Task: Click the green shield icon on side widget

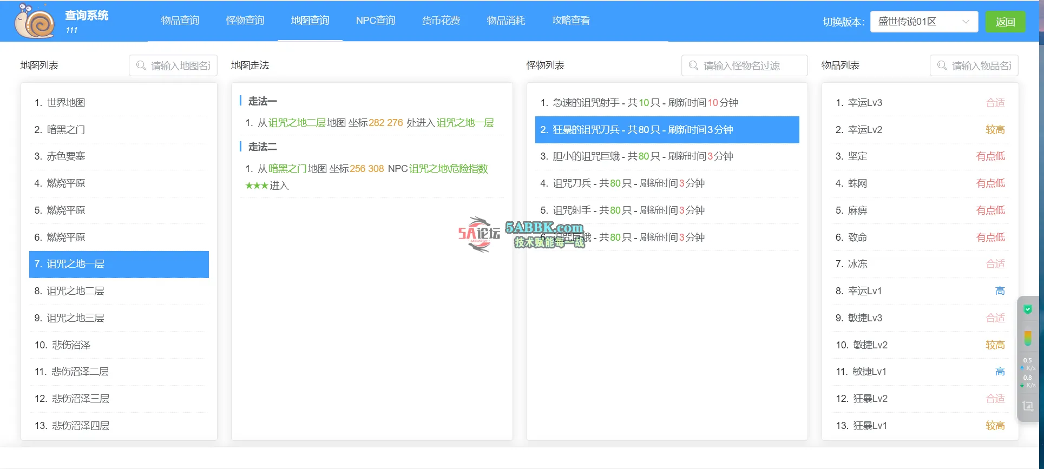Action: click(1028, 309)
